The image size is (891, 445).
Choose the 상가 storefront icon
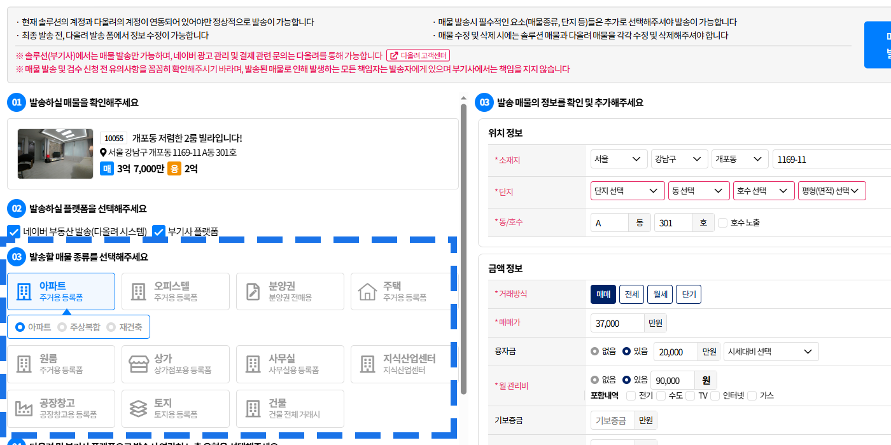[x=138, y=364]
